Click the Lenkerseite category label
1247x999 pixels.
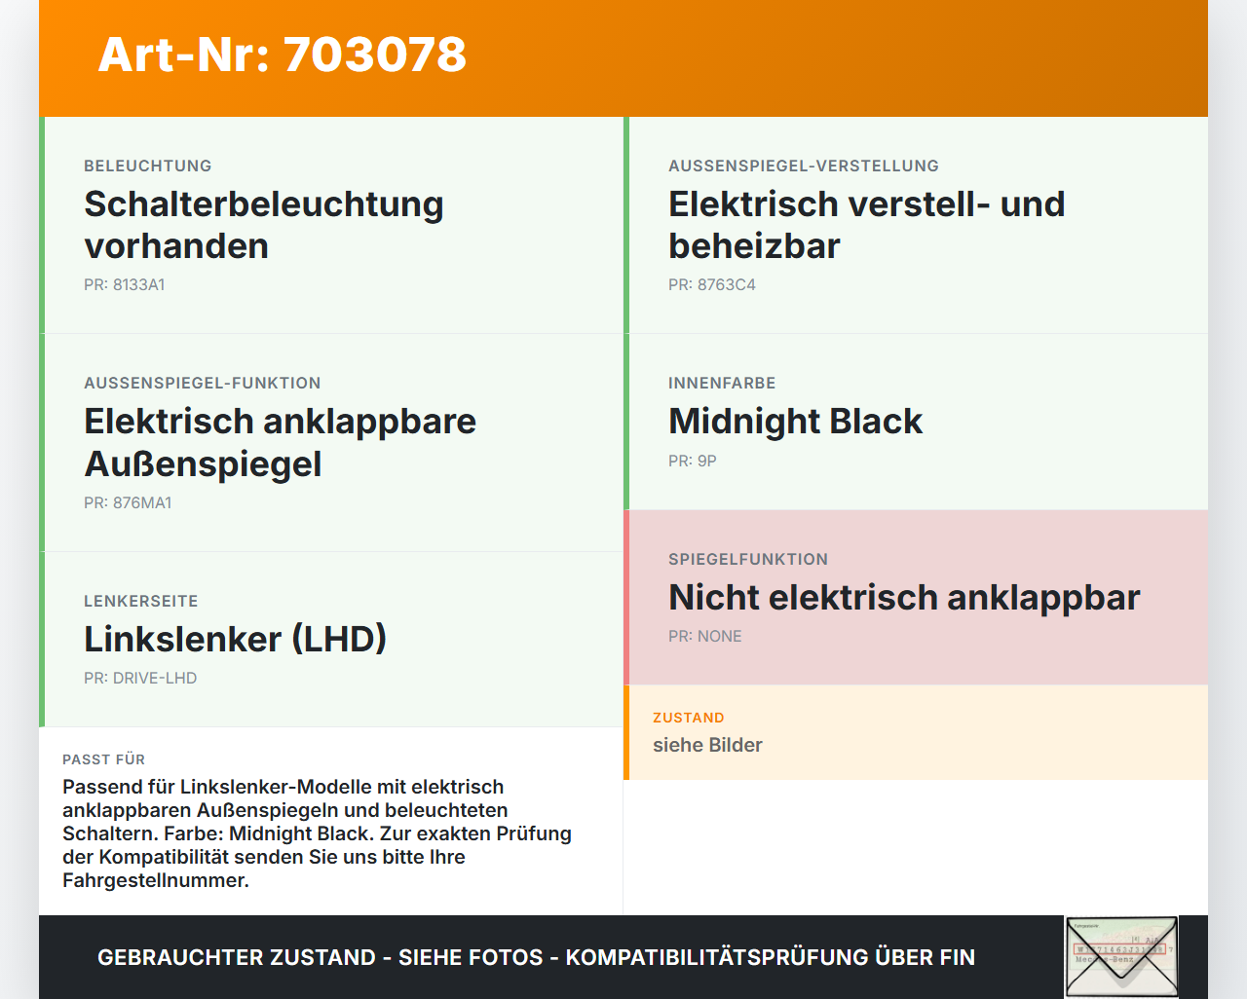click(x=141, y=601)
